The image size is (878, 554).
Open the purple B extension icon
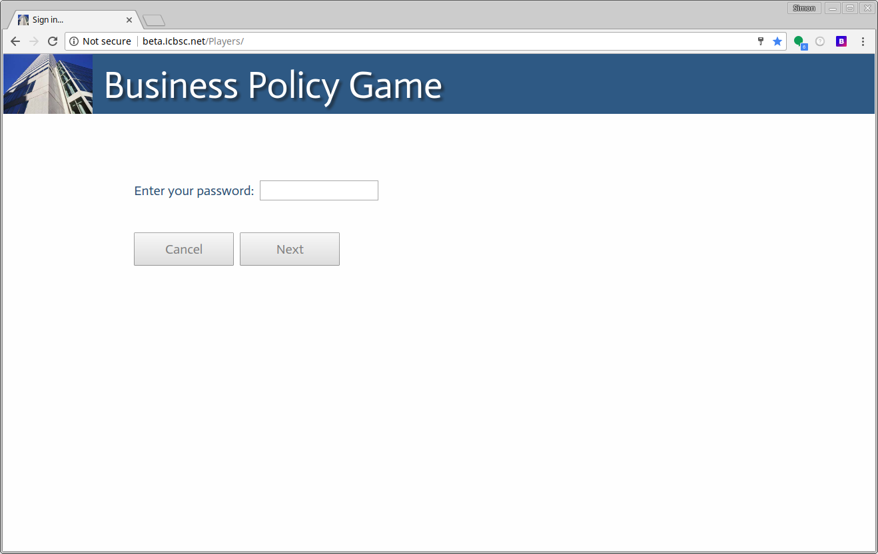841,41
